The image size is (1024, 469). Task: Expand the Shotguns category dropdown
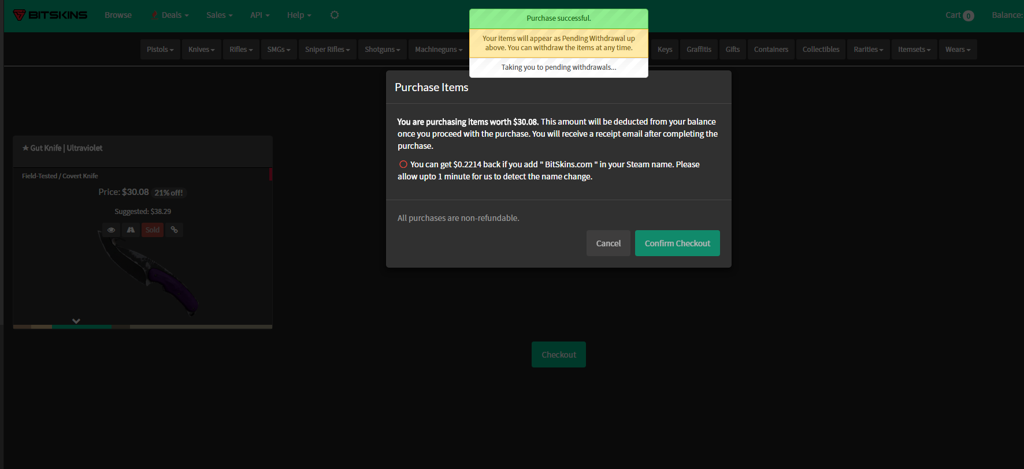(x=383, y=50)
